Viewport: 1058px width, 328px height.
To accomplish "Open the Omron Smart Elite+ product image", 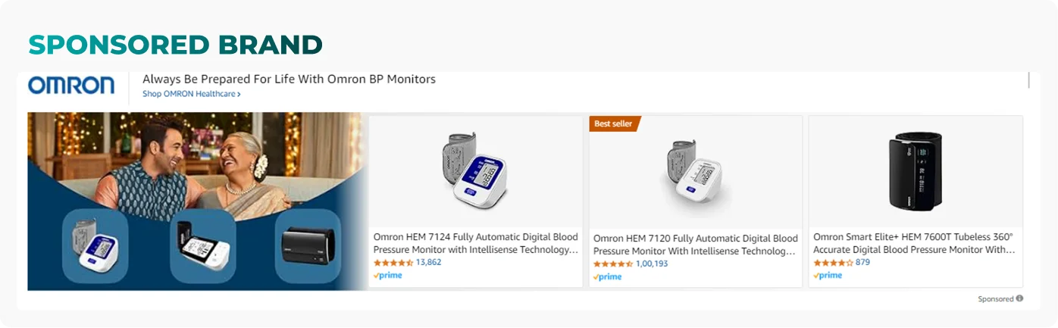I will pos(916,171).
